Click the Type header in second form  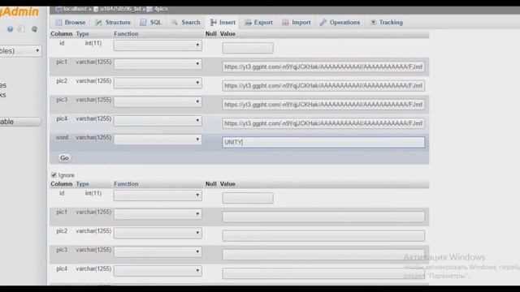tap(82, 184)
